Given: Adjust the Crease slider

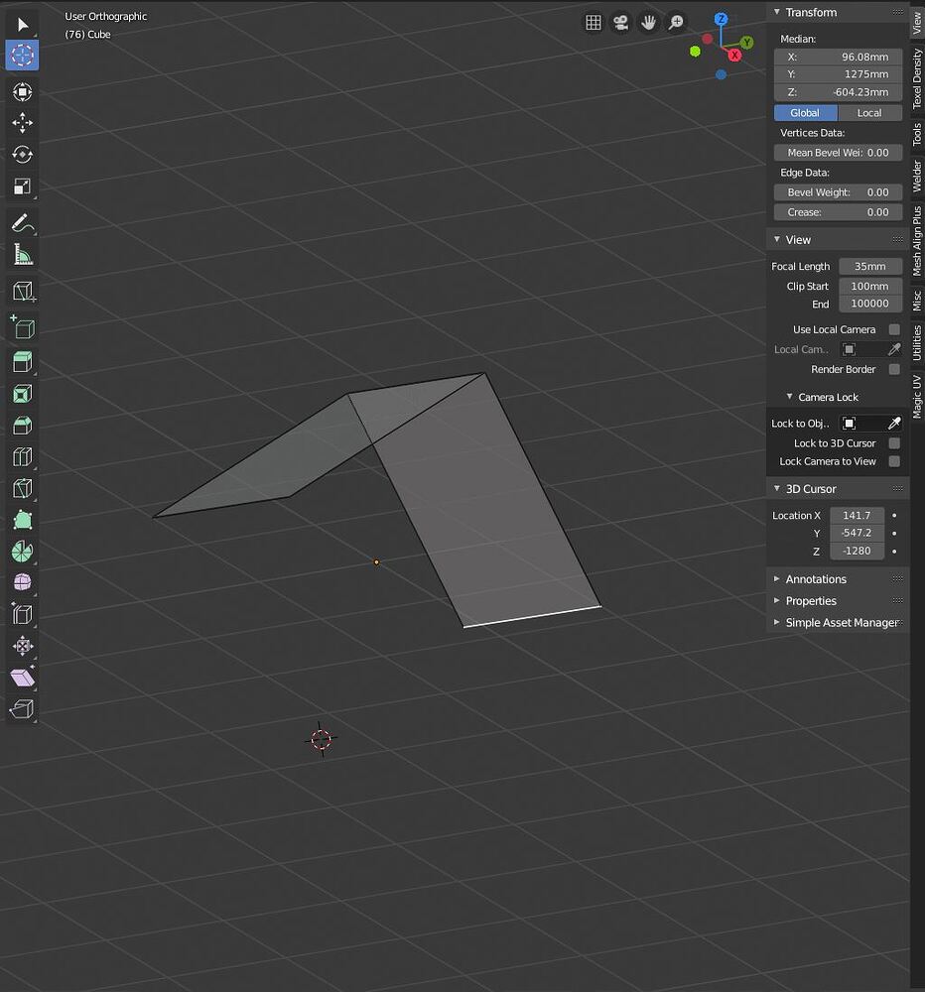Looking at the screenshot, I should 838,212.
